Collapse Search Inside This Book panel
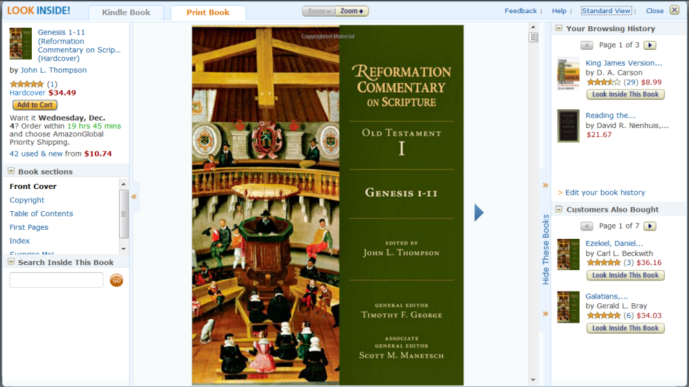This screenshot has width=689, height=387. (x=11, y=262)
